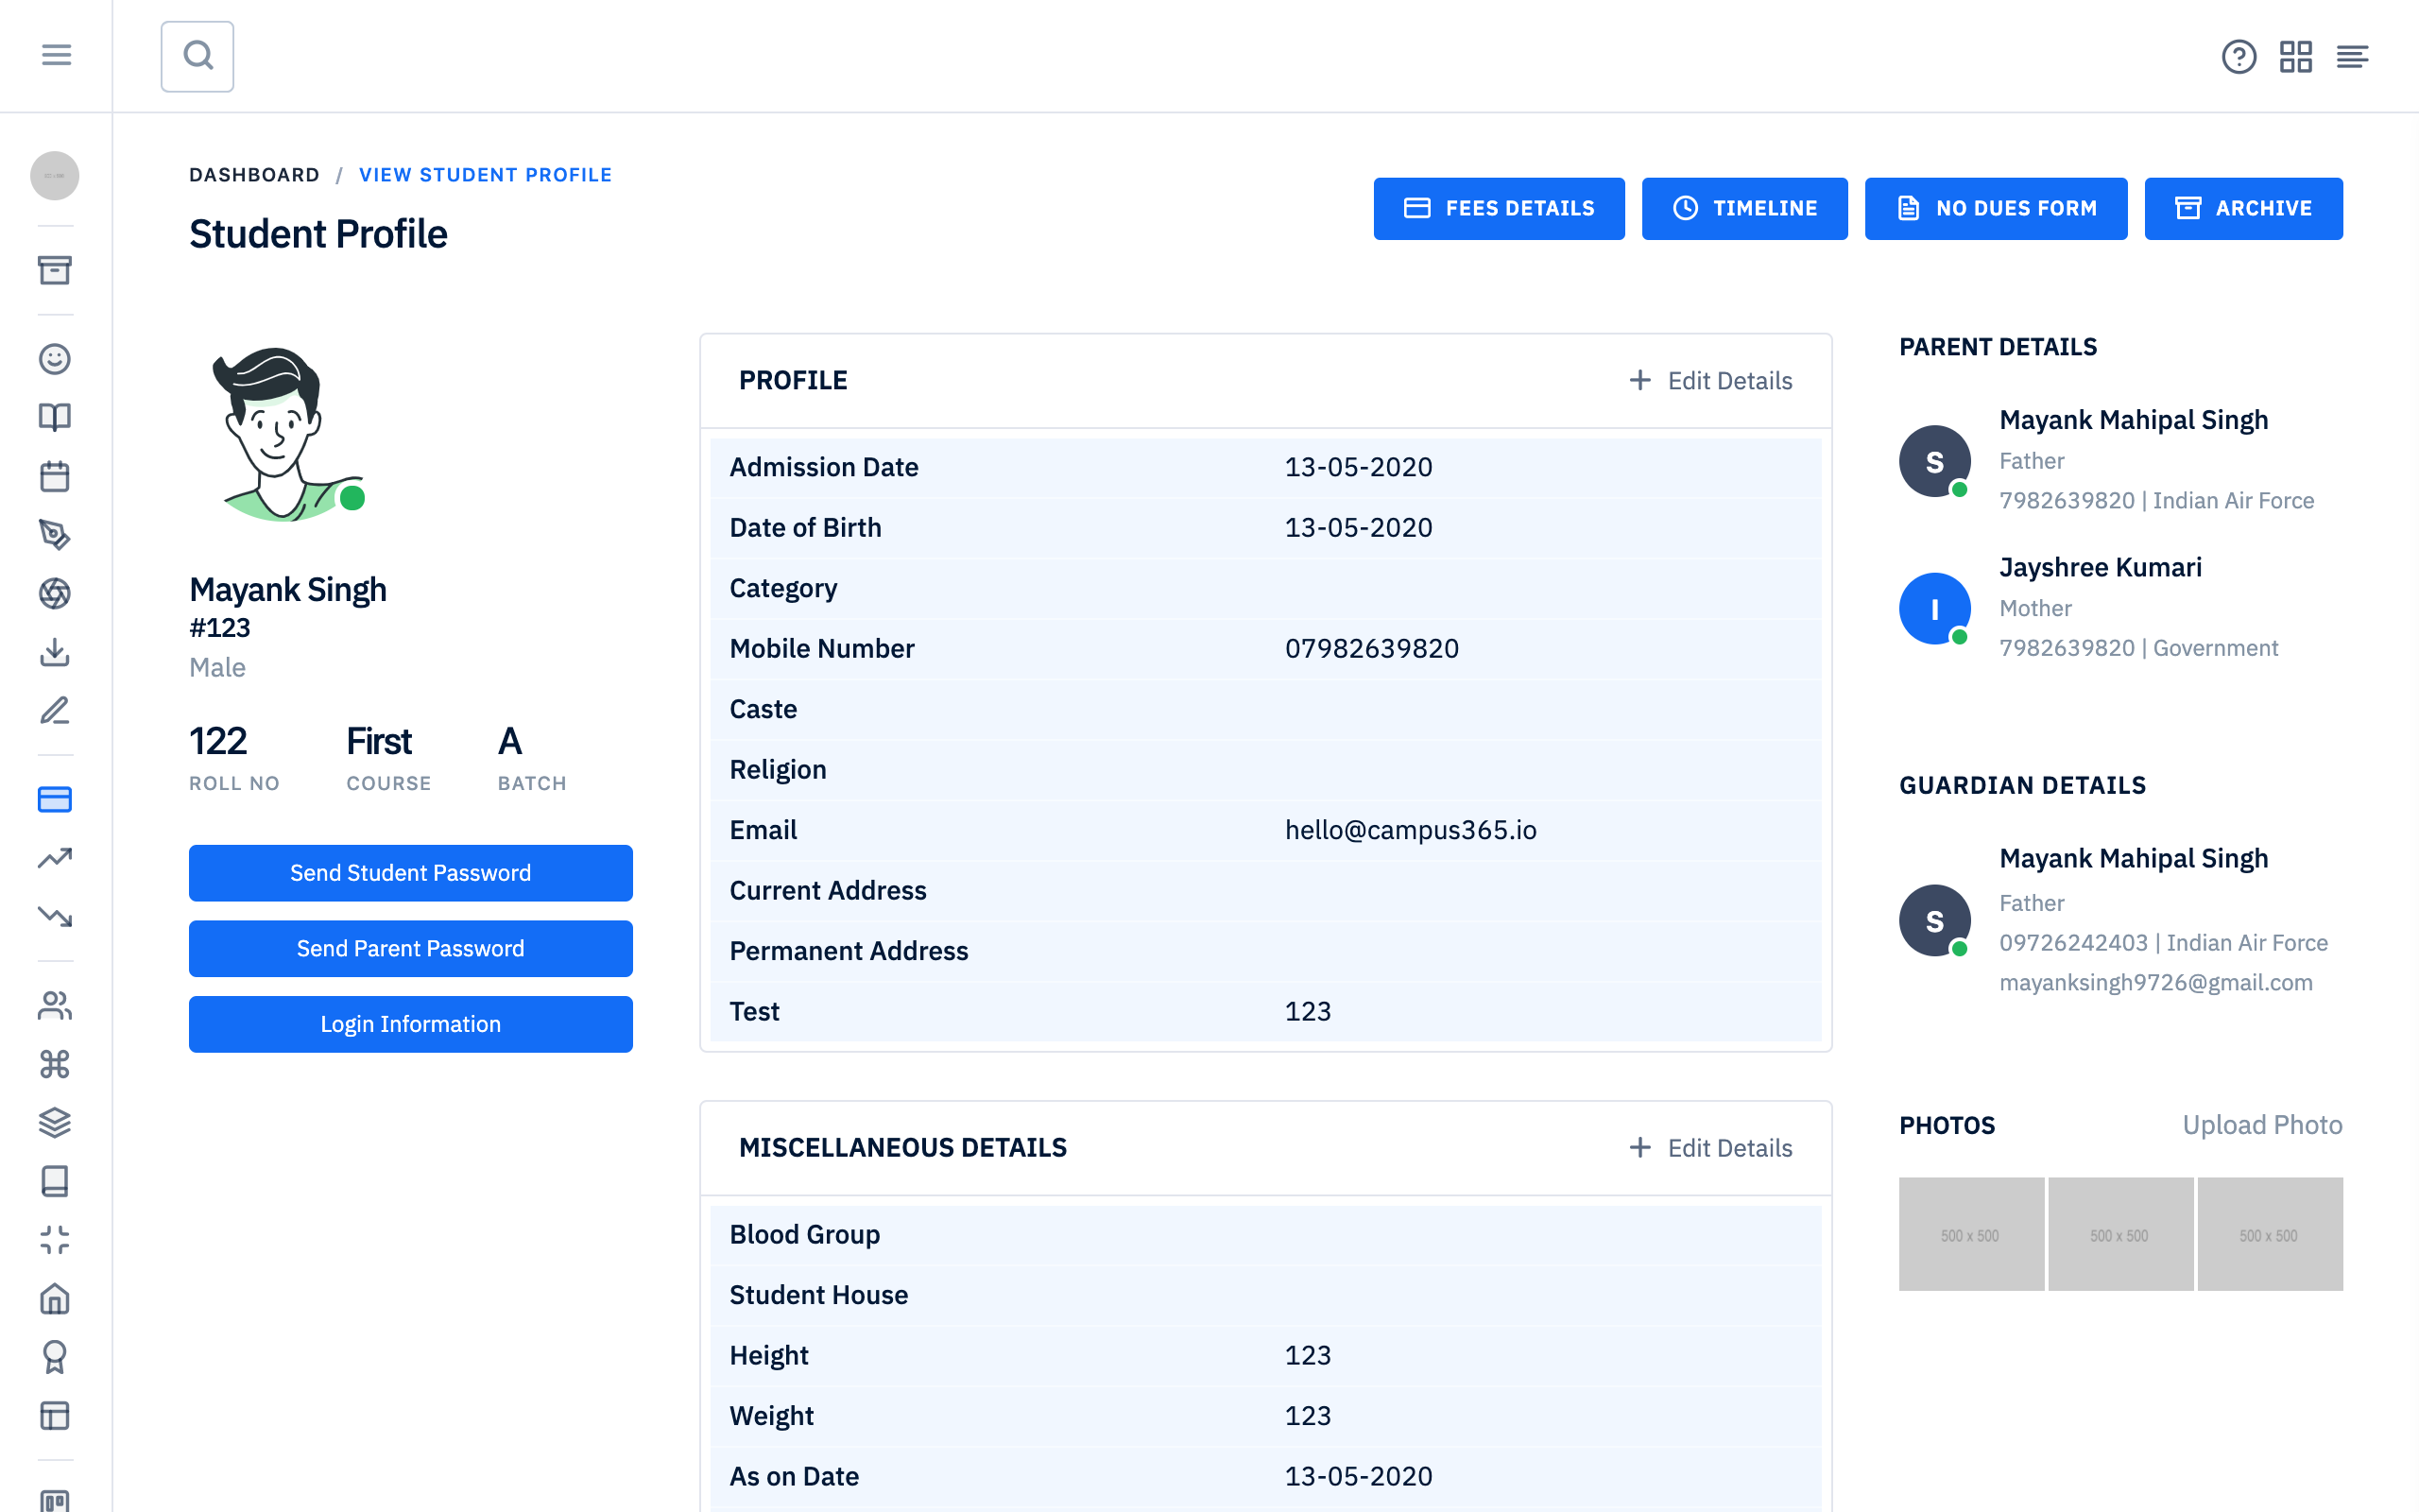Click the smiley face sidebar icon

click(55, 359)
